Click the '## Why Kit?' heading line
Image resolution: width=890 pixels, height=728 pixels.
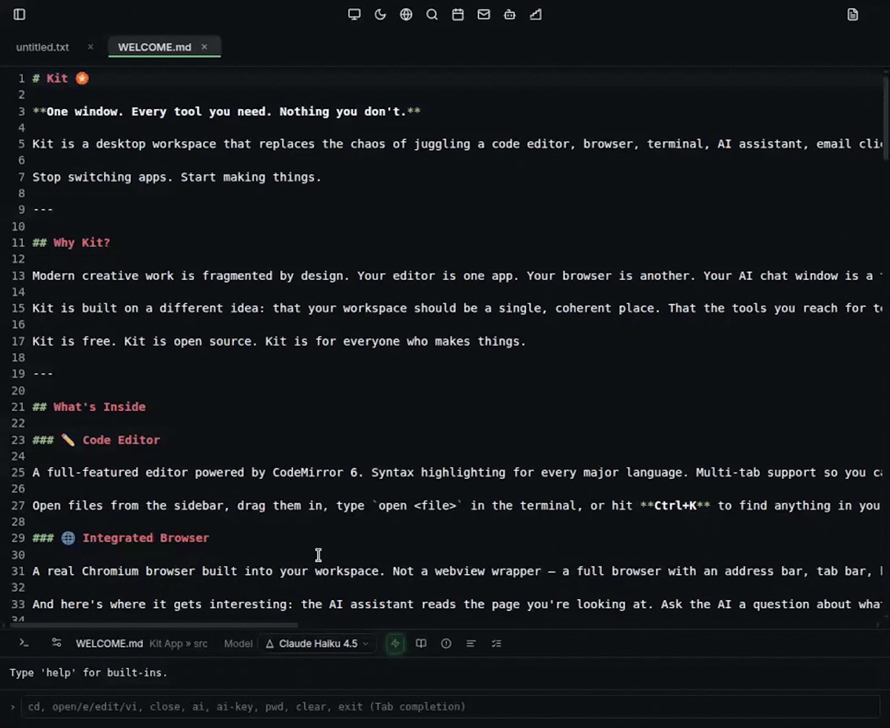(x=71, y=242)
